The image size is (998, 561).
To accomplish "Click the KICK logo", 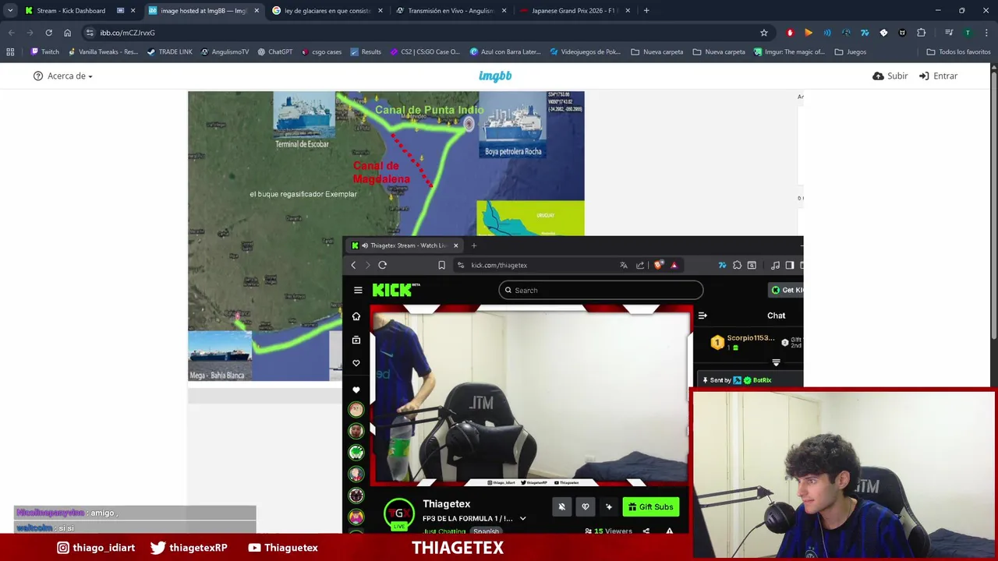I will click(395, 290).
